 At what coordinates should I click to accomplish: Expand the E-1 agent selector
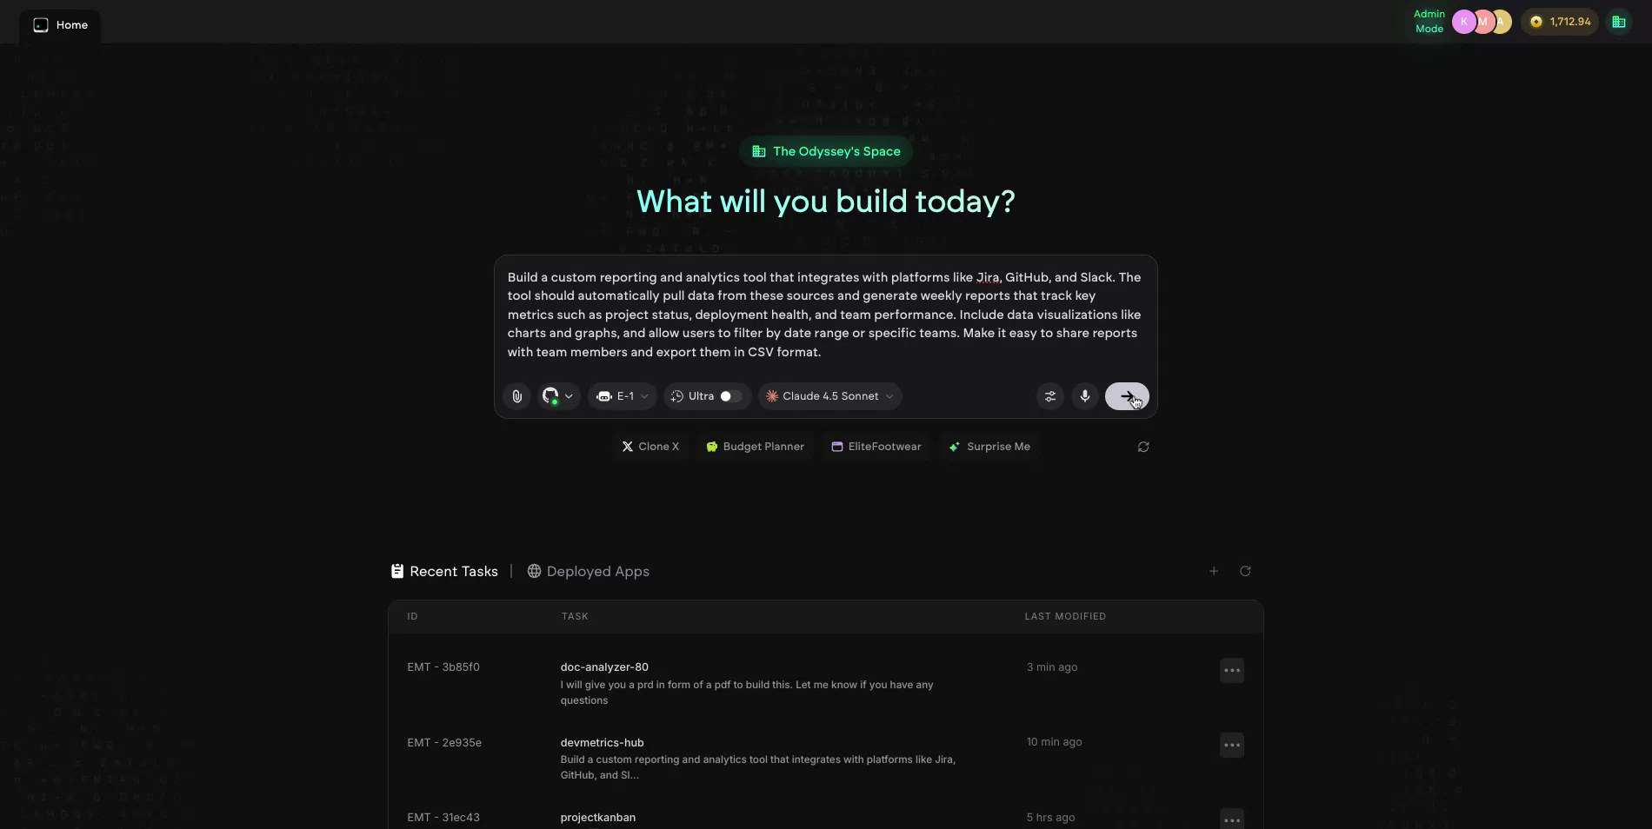[x=622, y=396]
